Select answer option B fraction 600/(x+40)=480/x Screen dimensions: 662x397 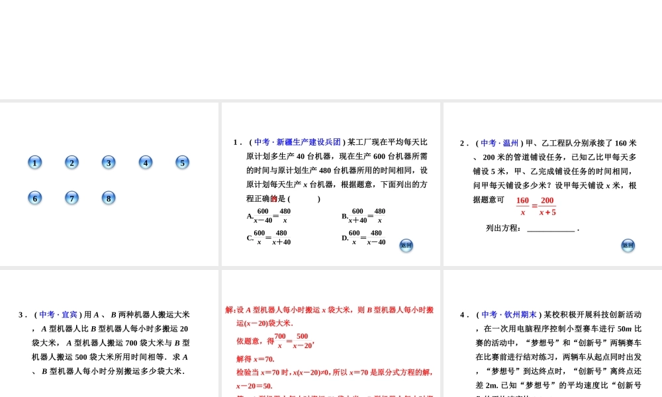point(363,216)
